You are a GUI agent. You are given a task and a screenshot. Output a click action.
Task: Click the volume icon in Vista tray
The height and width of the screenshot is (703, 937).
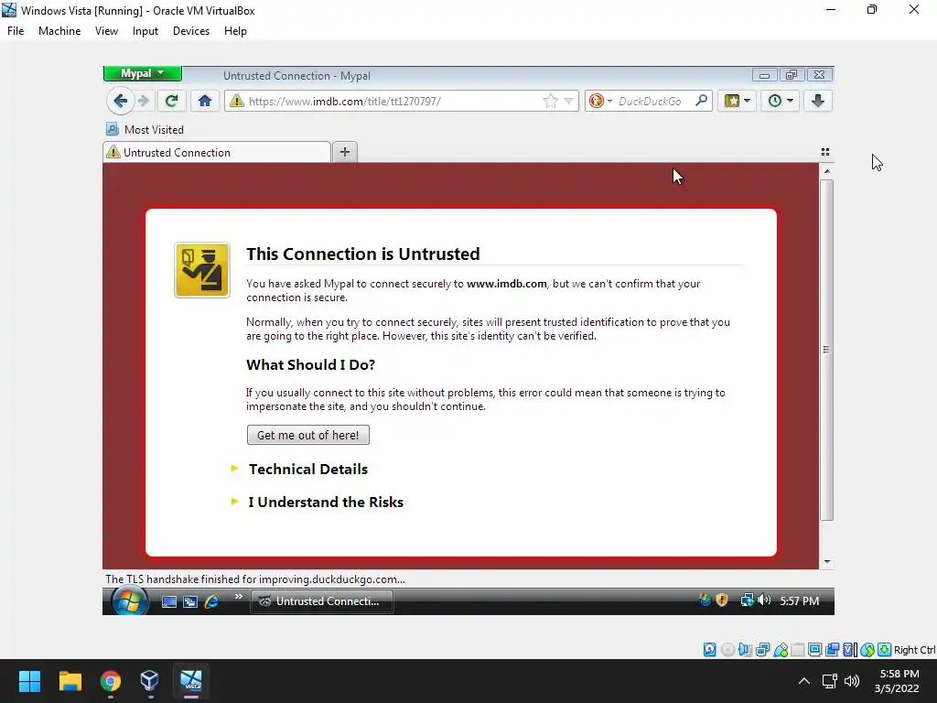point(764,600)
